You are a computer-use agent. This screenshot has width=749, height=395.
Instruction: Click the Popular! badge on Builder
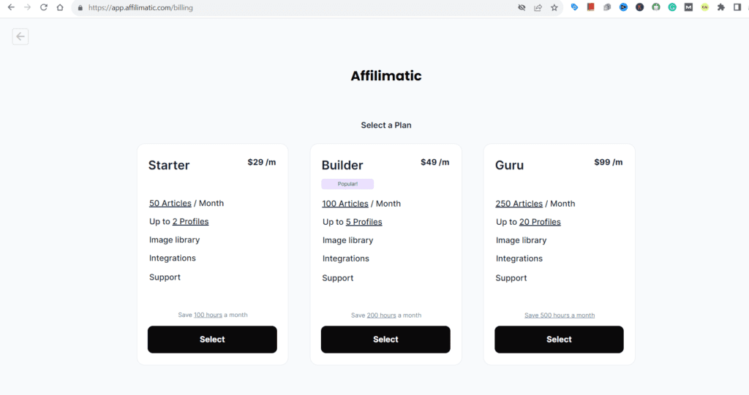tap(347, 184)
